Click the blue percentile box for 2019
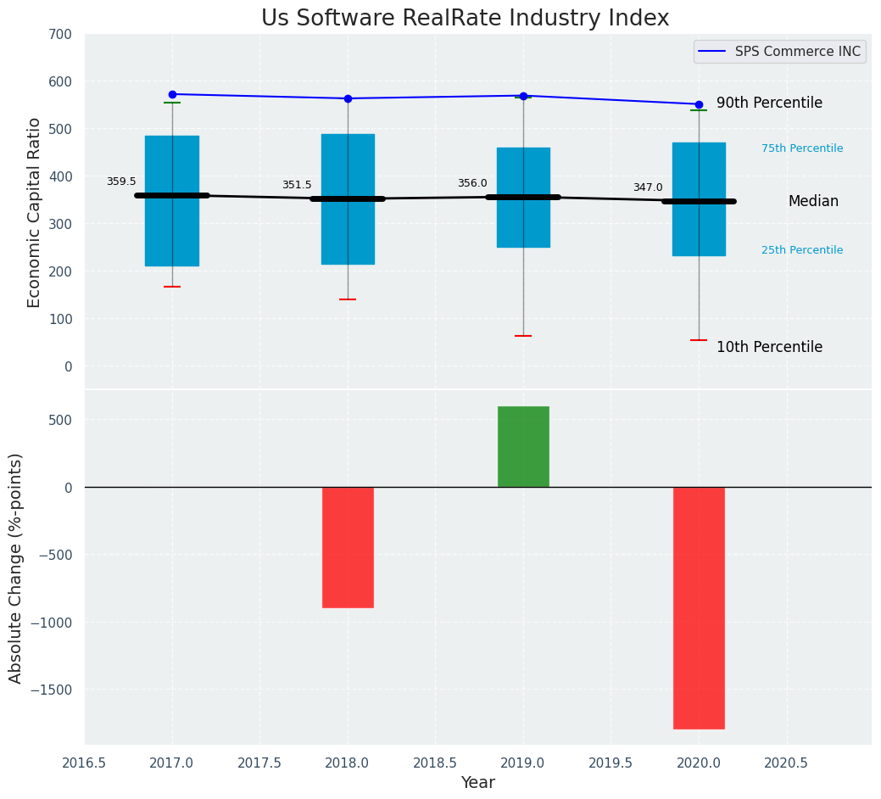The width and height of the screenshot is (881, 799). 524,198
